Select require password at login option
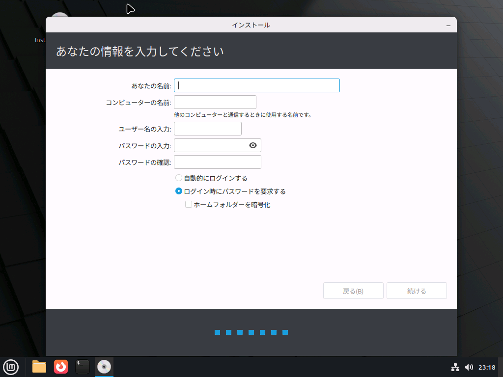This screenshot has height=377, width=503. 178,191
